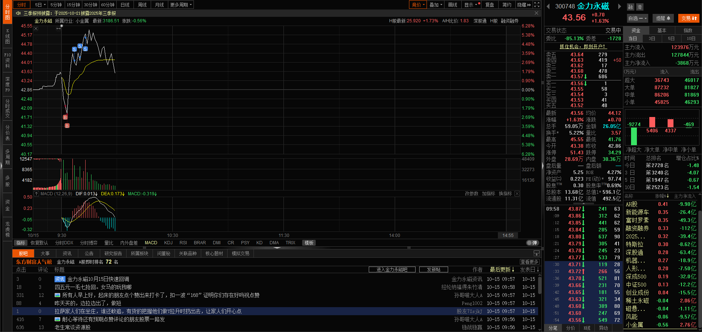Click the first blue S sell marker
The image size is (702, 332).
(x=74, y=49)
